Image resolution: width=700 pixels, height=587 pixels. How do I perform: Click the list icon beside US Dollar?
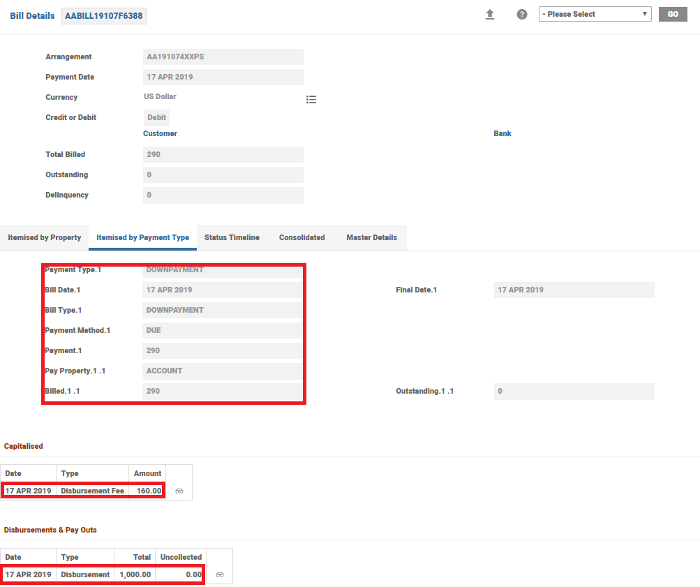311,100
